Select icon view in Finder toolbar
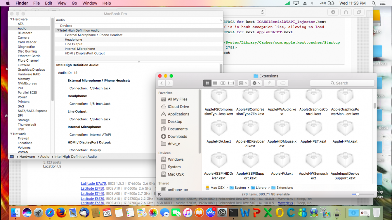The width and height of the screenshot is (392, 220). 207,83
